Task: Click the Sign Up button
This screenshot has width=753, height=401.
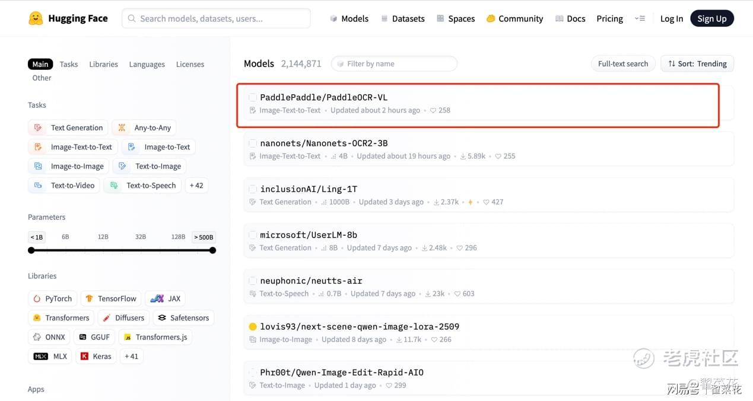Action: tap(711, 18)
